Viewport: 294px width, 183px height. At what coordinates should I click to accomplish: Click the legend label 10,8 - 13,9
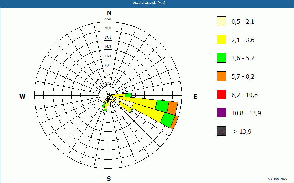[x=246, y=113]
